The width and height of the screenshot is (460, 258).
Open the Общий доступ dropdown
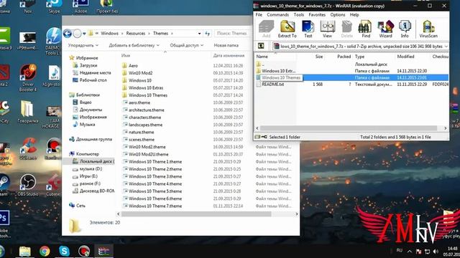(x=187, y=45)
